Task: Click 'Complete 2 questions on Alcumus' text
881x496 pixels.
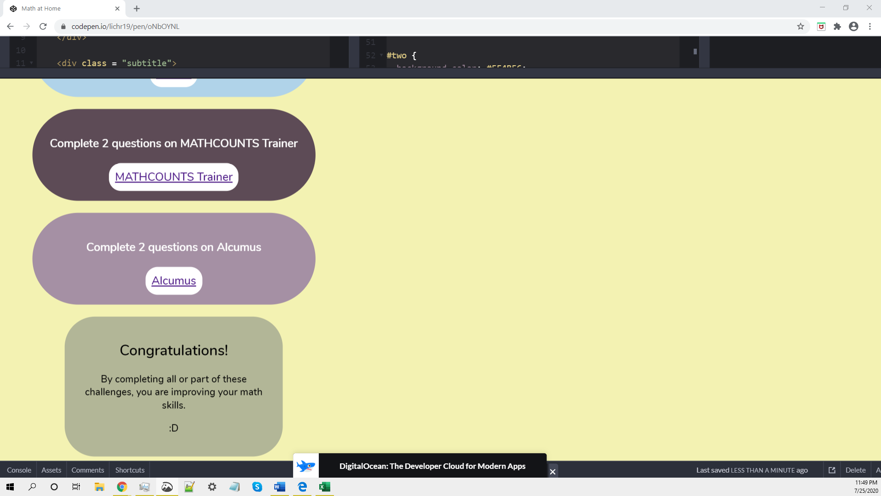Action: [x=174, y=247]
